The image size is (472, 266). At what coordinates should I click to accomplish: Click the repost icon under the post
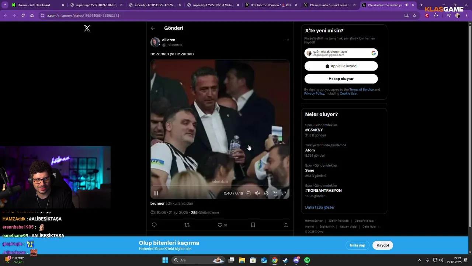(187, 225)
